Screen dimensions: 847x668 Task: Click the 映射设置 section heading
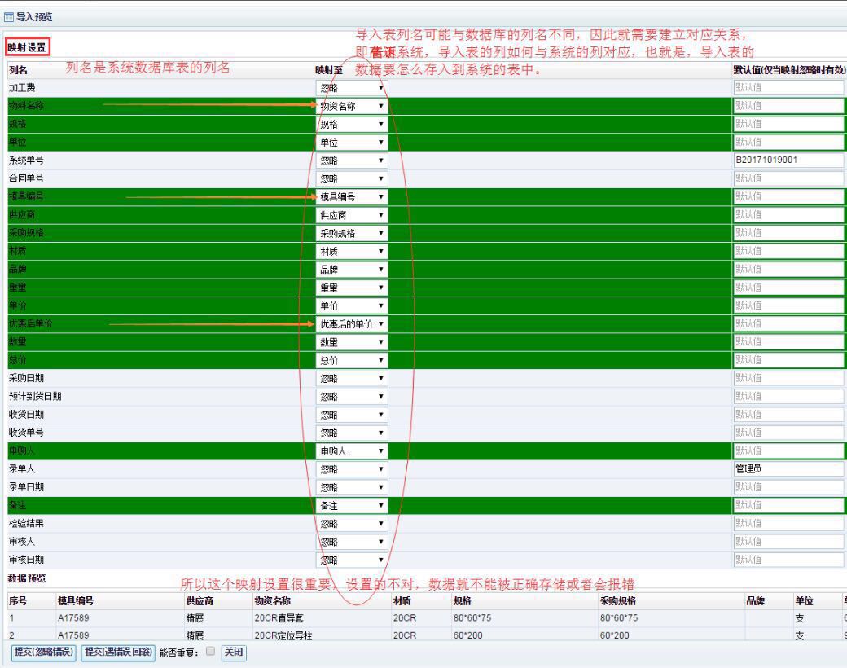pyautogui.click(x=27, y=47)
